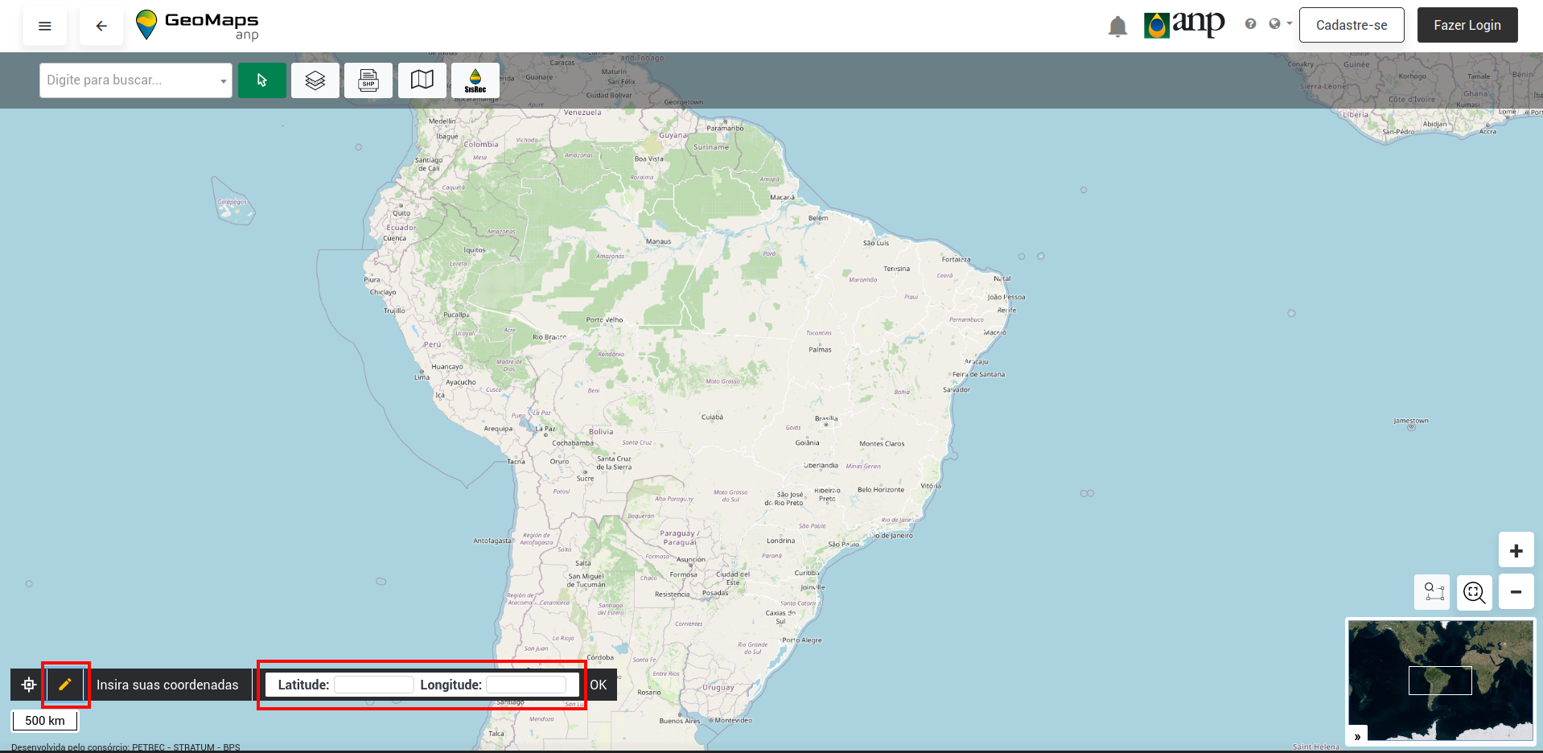Open the map legend icon
This screenshot has height=753, width=1543.
click(x=422, y=80)
